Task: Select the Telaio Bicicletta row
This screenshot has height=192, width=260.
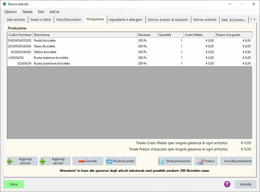Action: (x=129, y=46)
